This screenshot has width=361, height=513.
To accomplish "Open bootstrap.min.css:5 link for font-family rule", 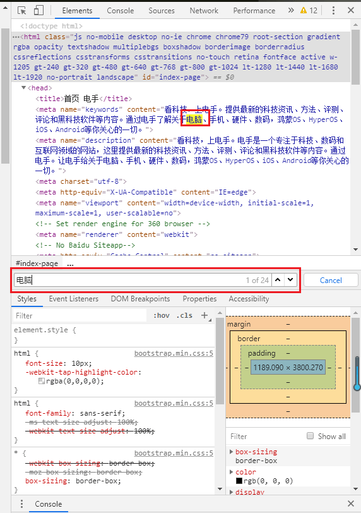I will point(174,403).
